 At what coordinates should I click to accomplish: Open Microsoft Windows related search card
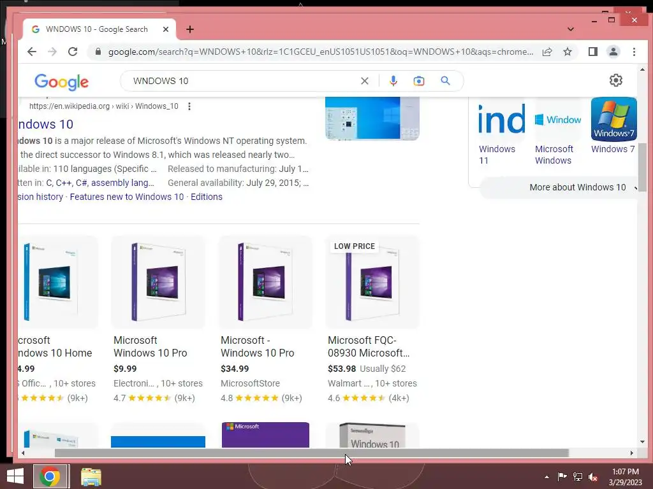(x=557, y=132)
